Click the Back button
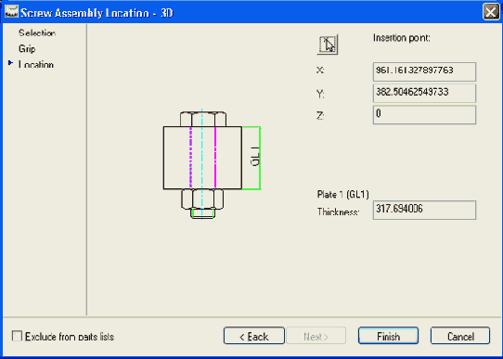Image resolution: width=503 pixels, height=359 pixels. (x=253, y=336)
